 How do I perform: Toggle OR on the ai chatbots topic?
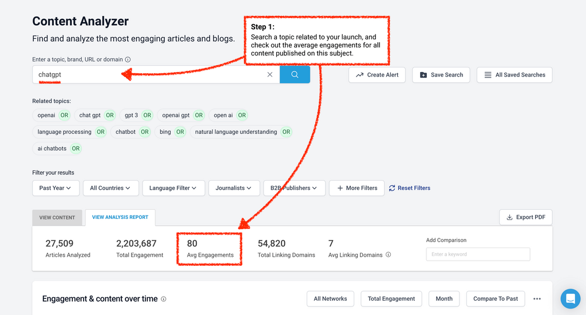click(76, 149)
